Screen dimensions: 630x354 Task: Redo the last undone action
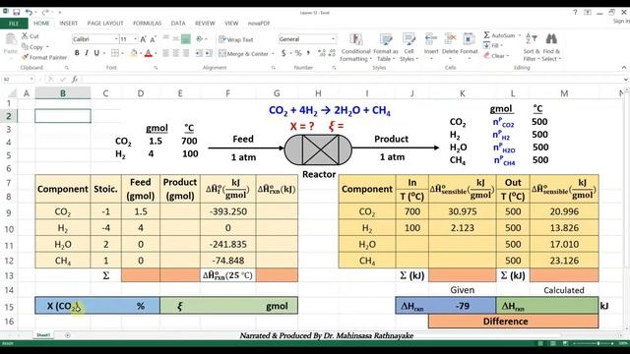coord(45,13)
